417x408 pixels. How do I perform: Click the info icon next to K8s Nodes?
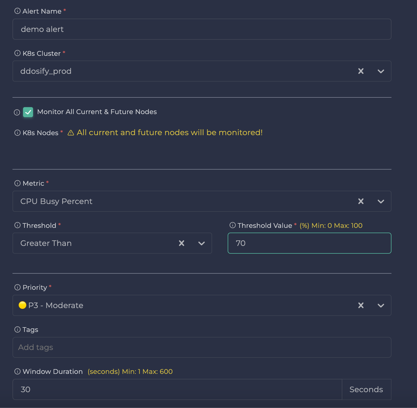tap(17, 133)
